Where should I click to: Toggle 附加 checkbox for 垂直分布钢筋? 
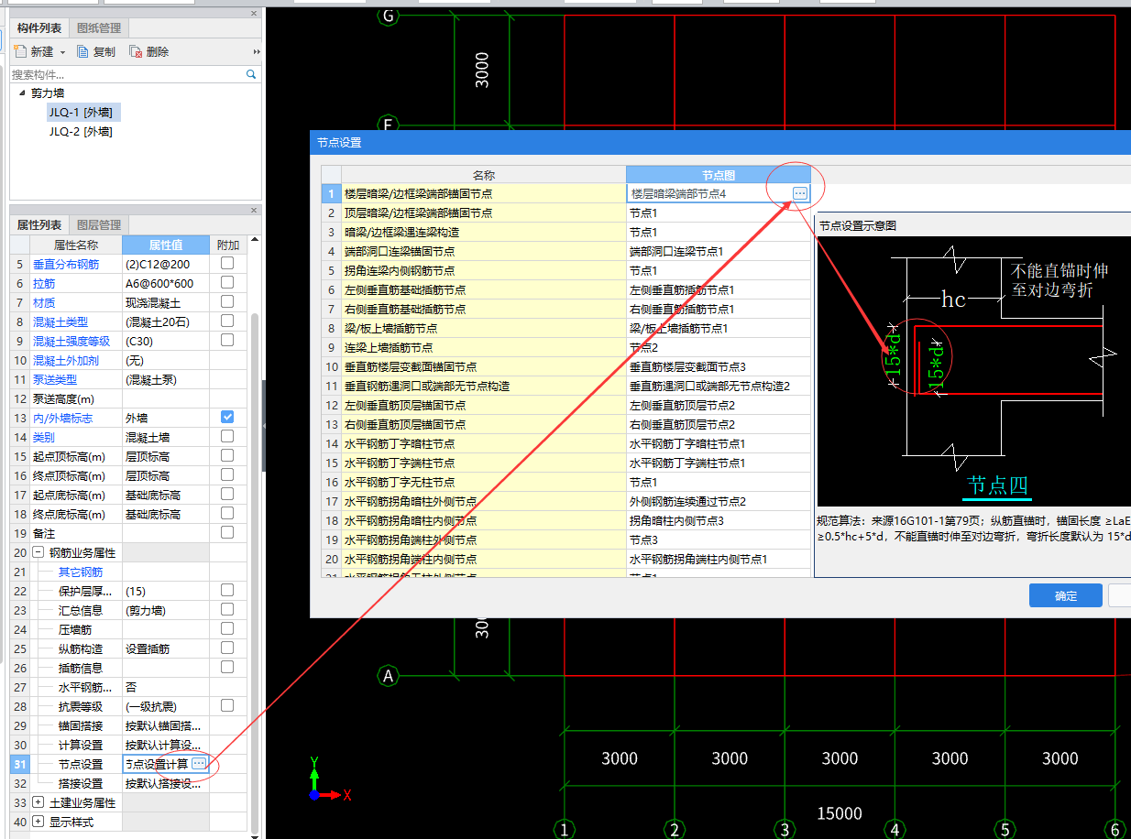tap(227, 263)
